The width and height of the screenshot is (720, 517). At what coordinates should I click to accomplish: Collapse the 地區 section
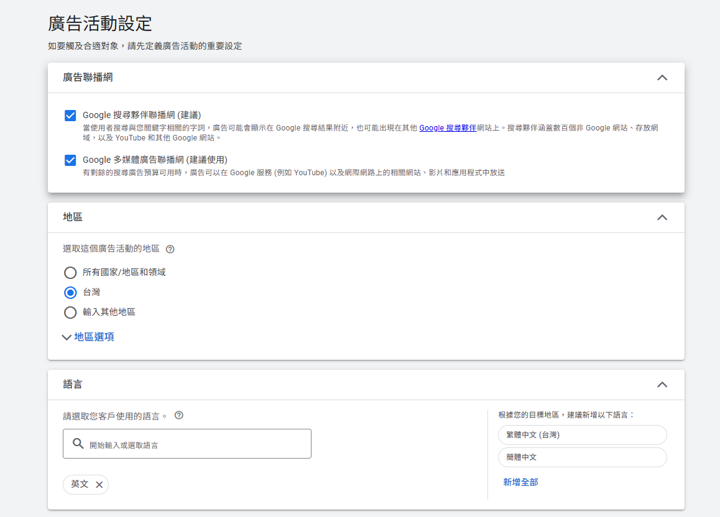662,217
